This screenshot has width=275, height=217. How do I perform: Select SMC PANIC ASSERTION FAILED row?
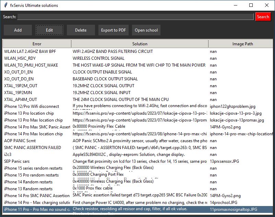138,148
